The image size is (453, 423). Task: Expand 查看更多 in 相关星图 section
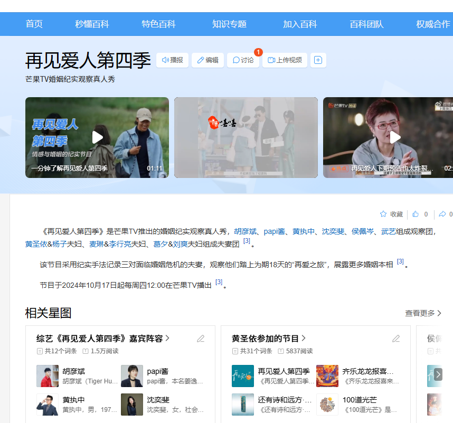pyautogui.click(x=423, y=313)
